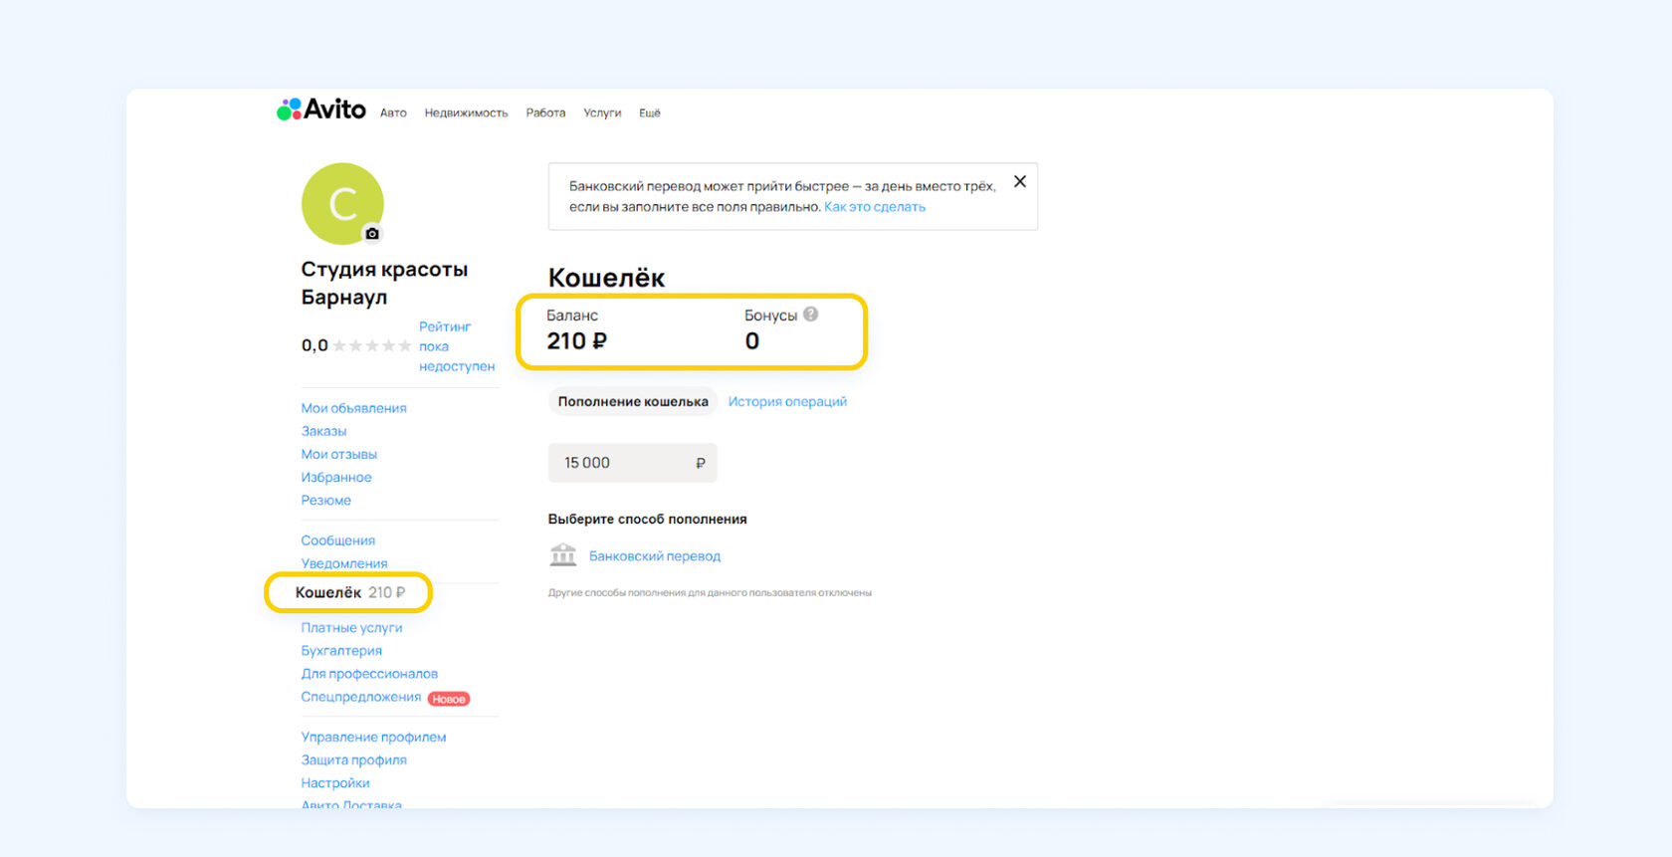Image resolution: width=1672 pixels, height=857 pixels.
Task: Click 'Выберите способ пополнения' label
Action: point(648,520)
